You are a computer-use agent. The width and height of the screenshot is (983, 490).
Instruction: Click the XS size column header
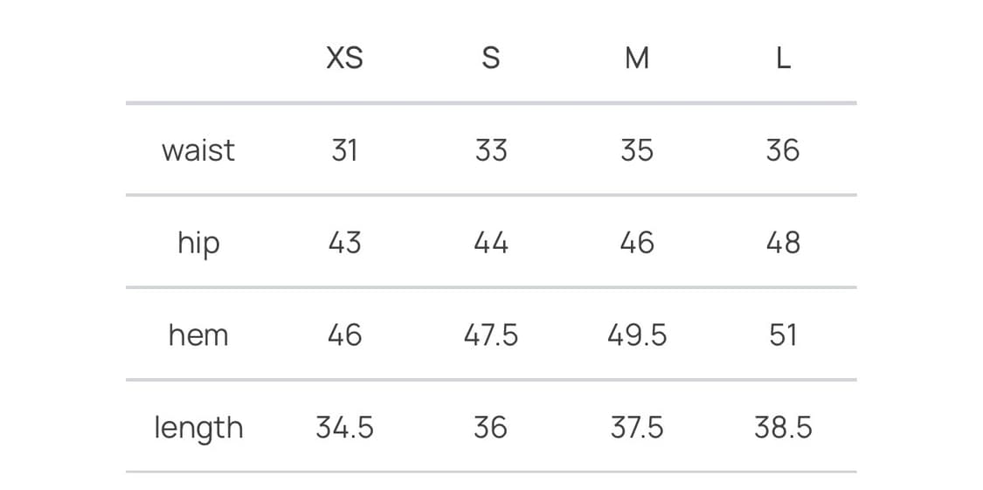click(344, 59)
